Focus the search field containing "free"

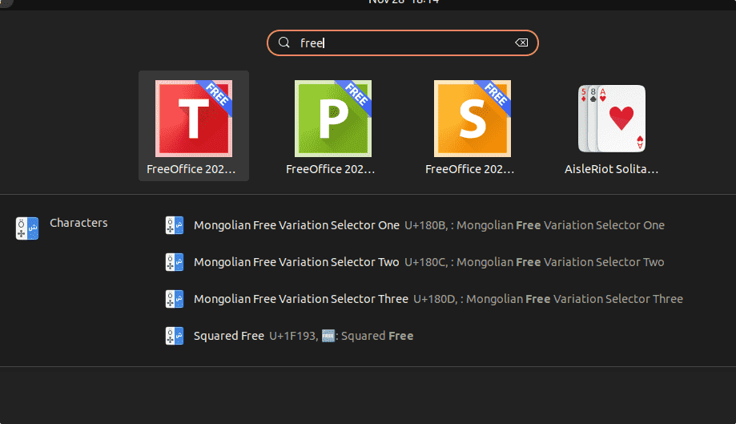(x=403, y=42)
